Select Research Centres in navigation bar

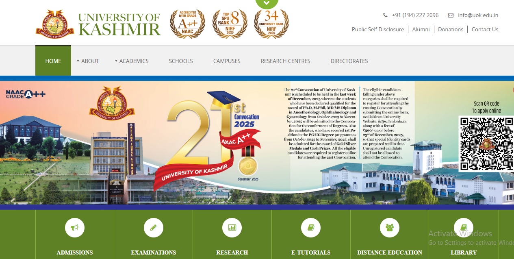(285, 61)
